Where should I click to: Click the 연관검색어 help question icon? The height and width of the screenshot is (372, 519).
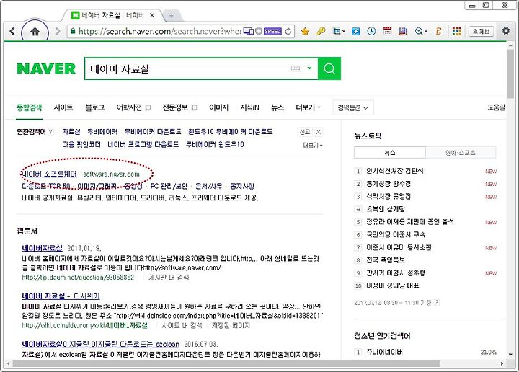(50, 132)
